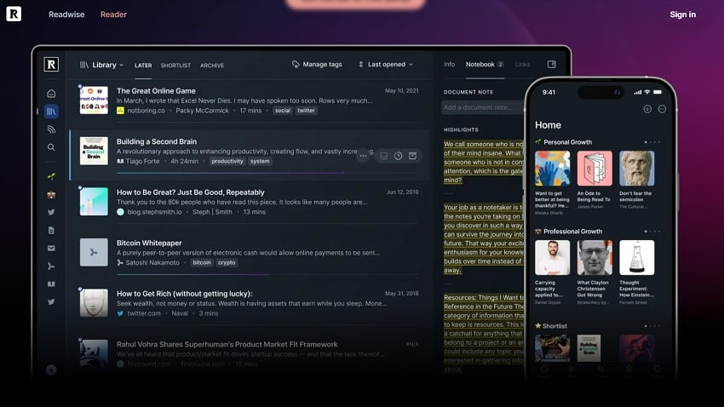Open the Bitcoin Whitepaper thumbnail
724x407 pixels.
click(94, 252)
